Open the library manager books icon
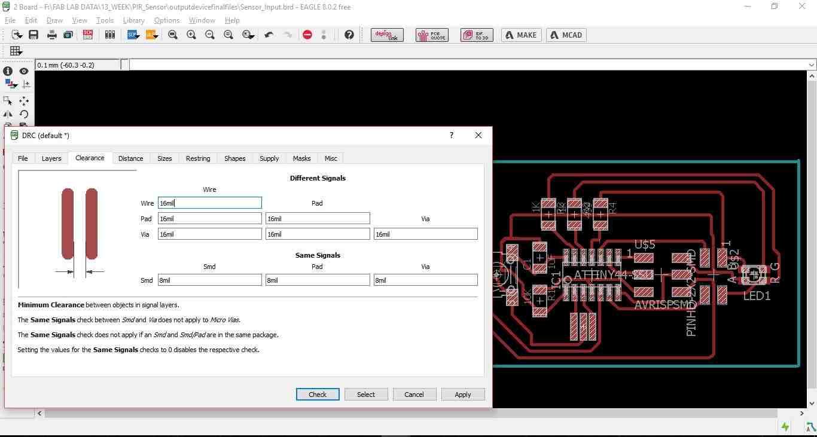Image resolution: width=817 pixels, height=437 pixels. coord(109,35)
